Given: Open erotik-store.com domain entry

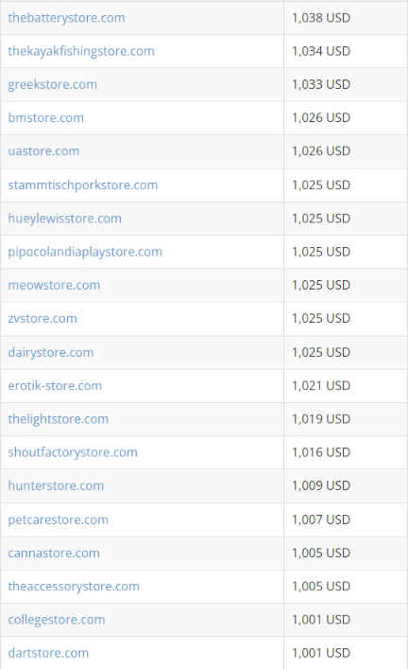Looking at the screenshot, I should [55, 386].
